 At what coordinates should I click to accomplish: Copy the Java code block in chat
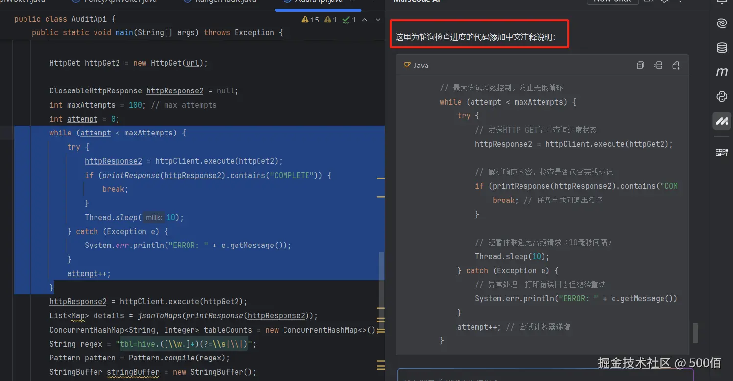point(640,66)
